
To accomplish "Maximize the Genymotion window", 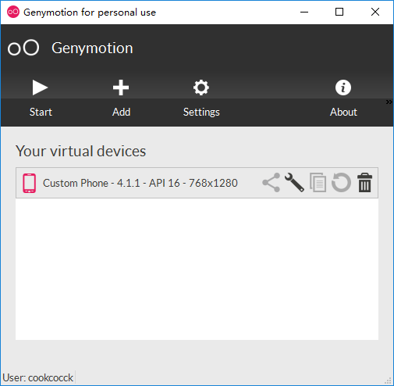I will click(x=339, y=12).
